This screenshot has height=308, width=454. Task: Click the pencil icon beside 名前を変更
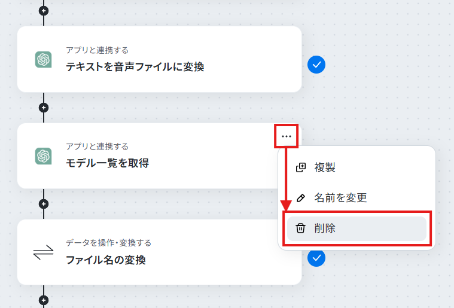click(x=301, y=198)
